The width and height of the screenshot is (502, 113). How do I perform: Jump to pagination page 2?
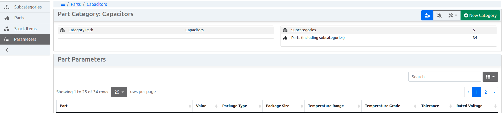486,92
